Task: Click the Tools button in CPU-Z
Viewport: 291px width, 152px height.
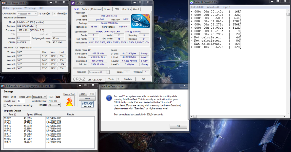Action: pos(111,79)
